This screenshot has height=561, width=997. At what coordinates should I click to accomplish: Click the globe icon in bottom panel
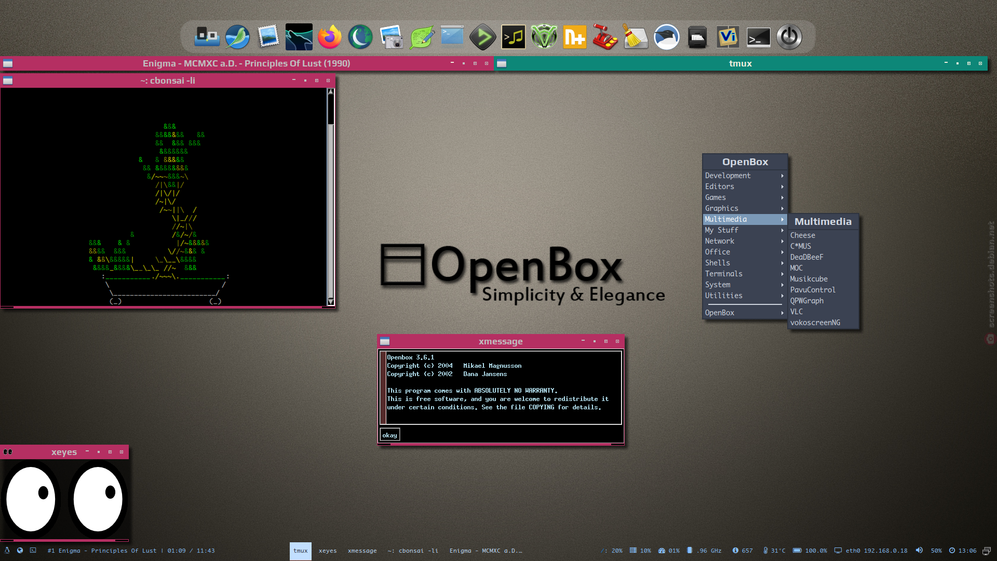(x=20, y=551)
